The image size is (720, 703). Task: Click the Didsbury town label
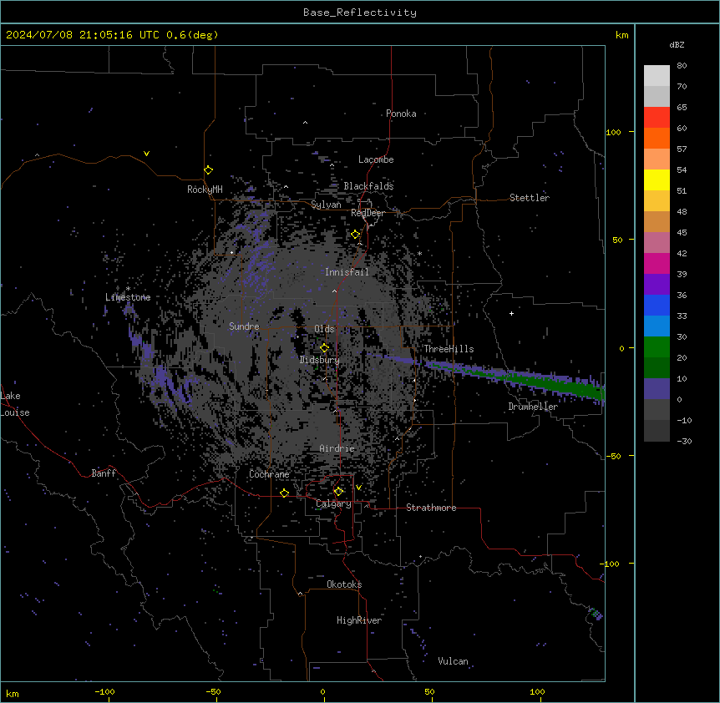point(320,360)
